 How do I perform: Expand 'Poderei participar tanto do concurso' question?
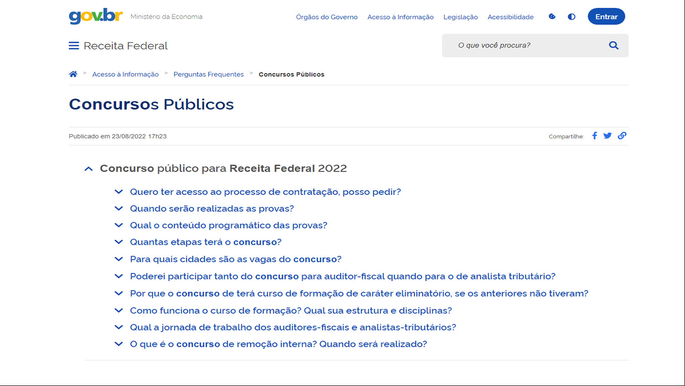pyautogui.click(x=335, y=276)
